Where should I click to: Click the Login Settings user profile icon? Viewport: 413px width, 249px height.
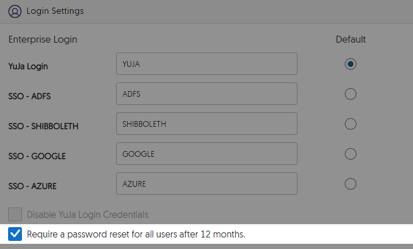[x=15, y=11]
